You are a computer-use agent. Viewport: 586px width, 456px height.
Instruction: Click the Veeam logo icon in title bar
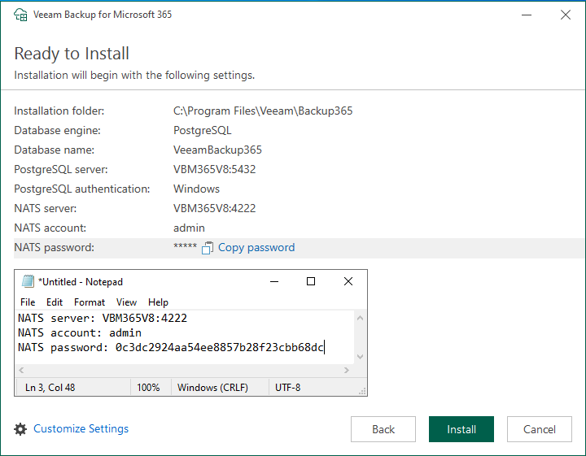click(x=20, y=15)
